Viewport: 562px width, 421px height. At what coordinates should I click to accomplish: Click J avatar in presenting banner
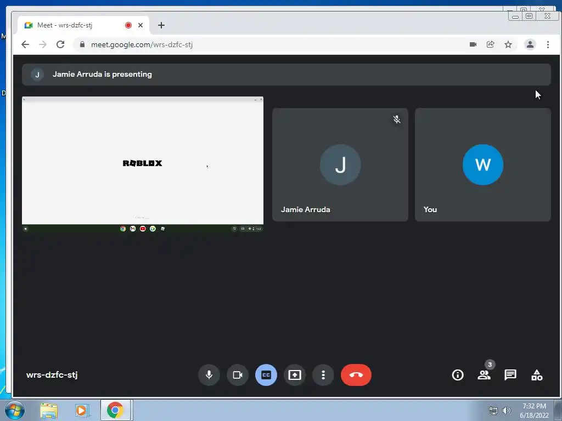point(37,75)
